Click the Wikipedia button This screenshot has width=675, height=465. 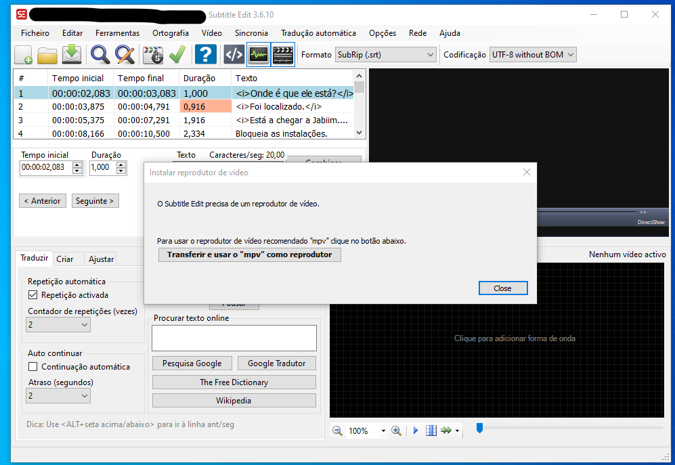pyautogui.click(x=234, y=401)
